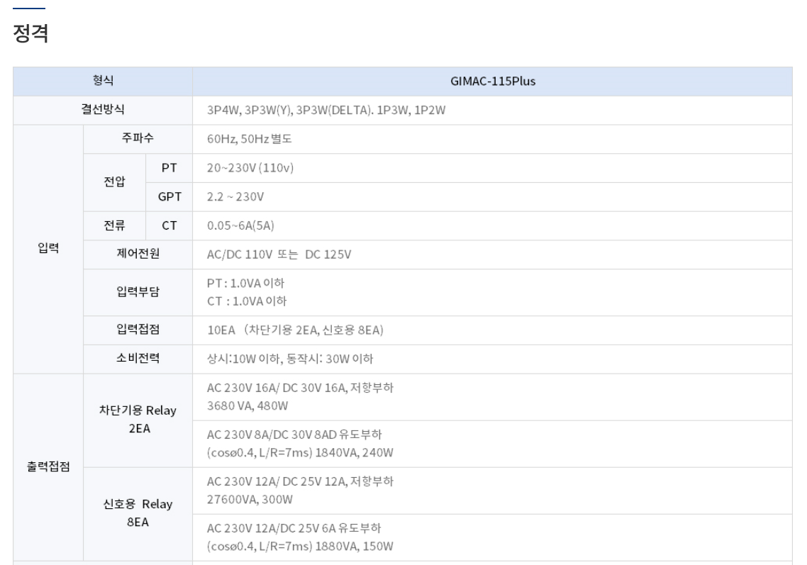807x565 pixels.
Task: Select the '1880VA, 150W' line
Action: coord(354,546)
